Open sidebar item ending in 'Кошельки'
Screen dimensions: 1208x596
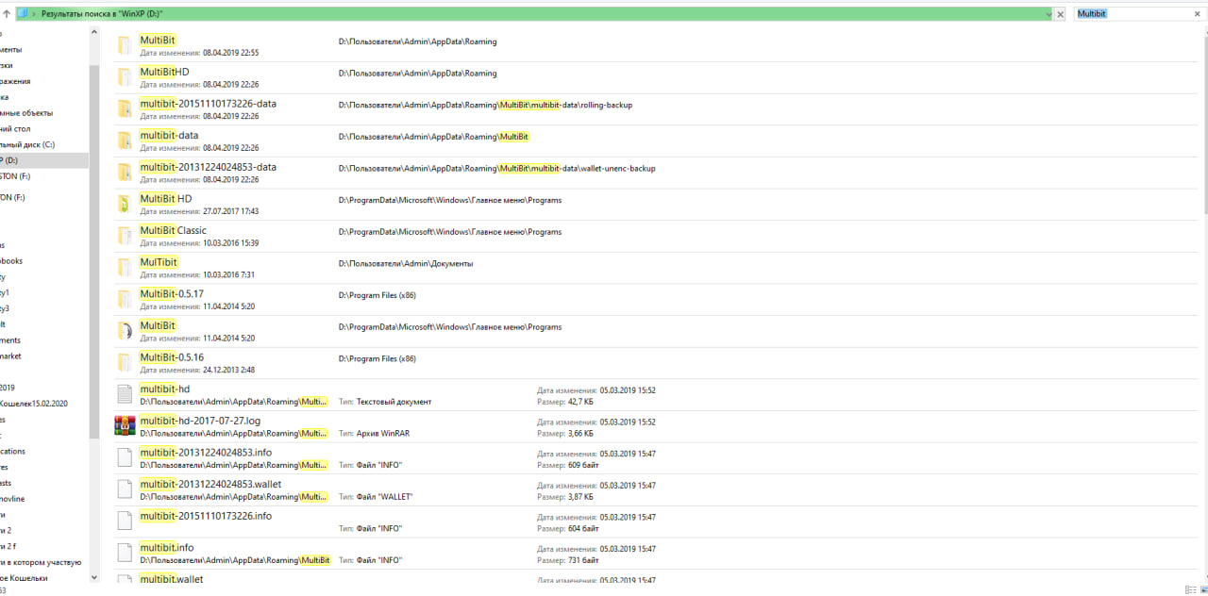24,578
